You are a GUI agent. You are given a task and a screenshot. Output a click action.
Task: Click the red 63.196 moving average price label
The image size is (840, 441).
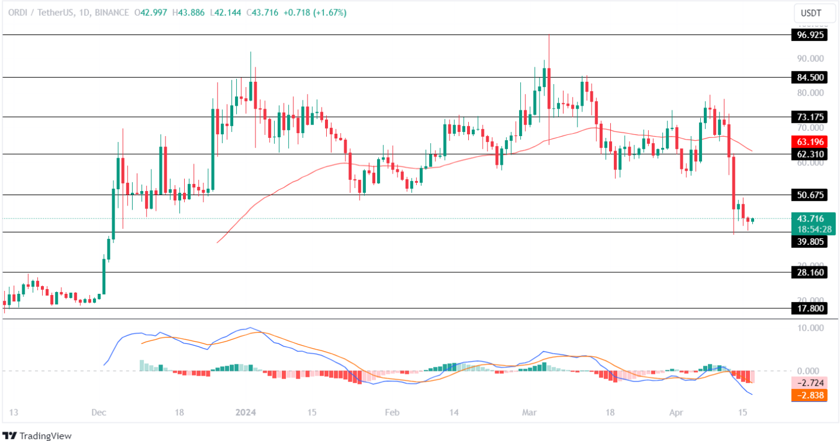point(811,141)
